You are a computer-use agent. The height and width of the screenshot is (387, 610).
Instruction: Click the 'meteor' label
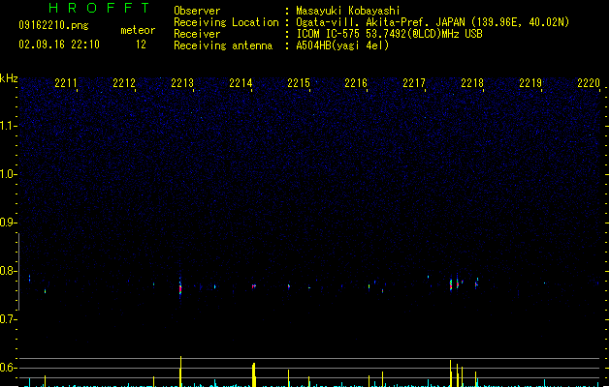[x=138, y=30]
